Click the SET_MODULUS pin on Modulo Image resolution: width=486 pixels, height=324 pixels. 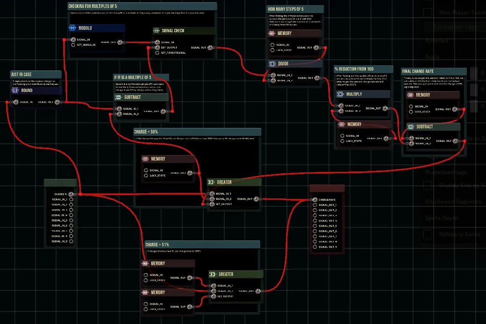pos(73,45)
